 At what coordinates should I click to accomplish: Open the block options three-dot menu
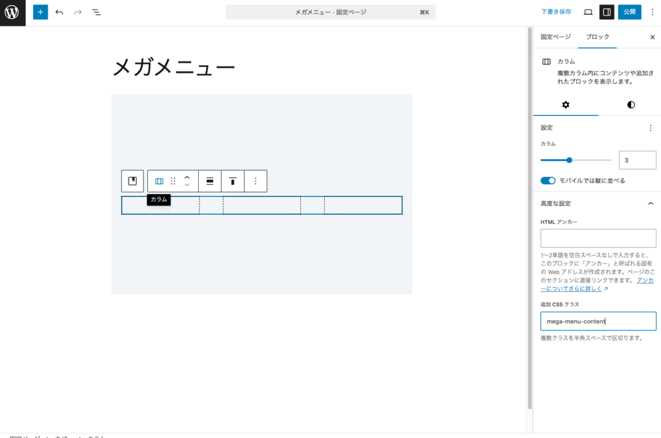256,181
